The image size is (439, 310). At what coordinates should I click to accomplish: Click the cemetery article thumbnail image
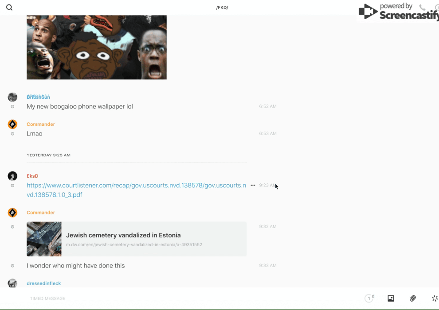(44, 239)
